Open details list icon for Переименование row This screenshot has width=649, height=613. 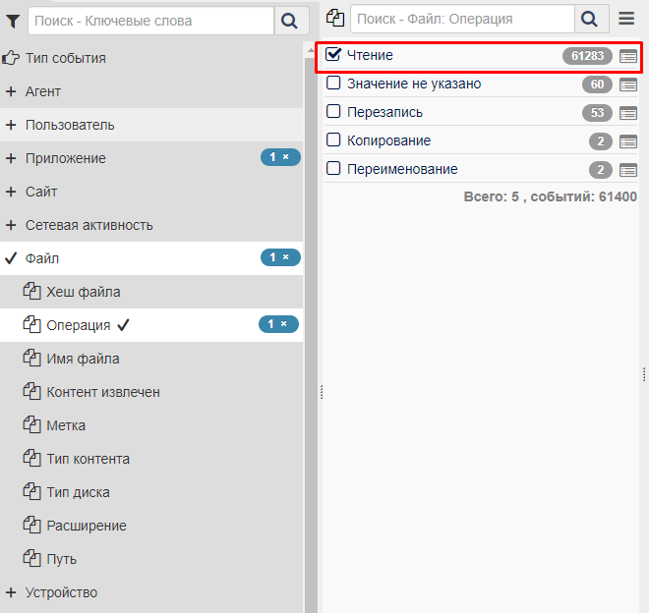[x=628, y=170]
